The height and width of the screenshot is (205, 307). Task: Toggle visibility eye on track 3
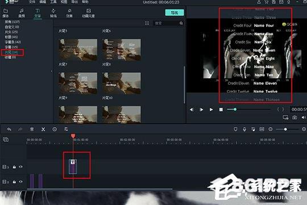(x=20, y=167)
